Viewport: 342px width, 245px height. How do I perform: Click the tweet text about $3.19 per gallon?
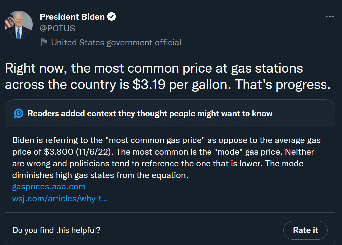[168, 76]
